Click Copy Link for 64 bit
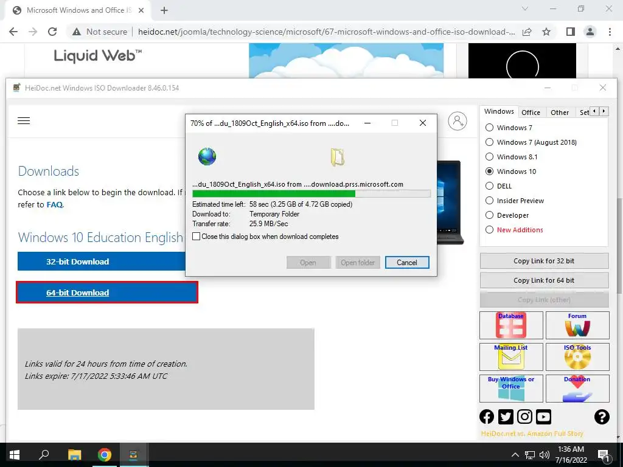The width and height of the screenshot is (623, 467). point(544,280)
